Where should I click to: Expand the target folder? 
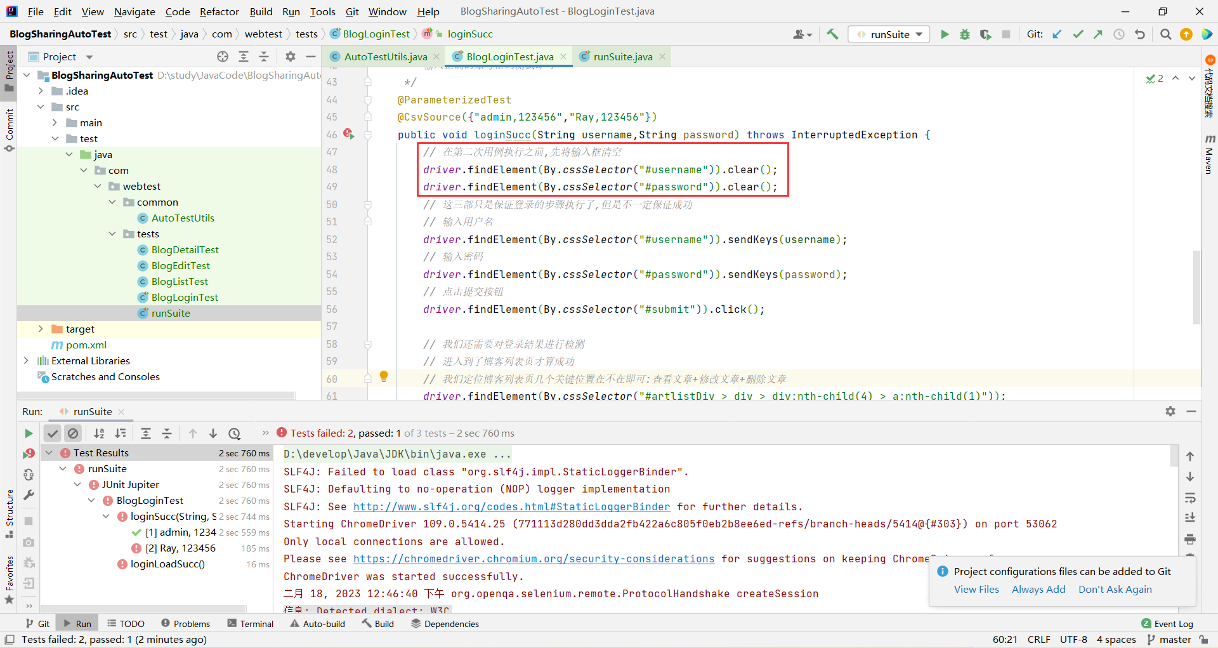tap(41, 329)
